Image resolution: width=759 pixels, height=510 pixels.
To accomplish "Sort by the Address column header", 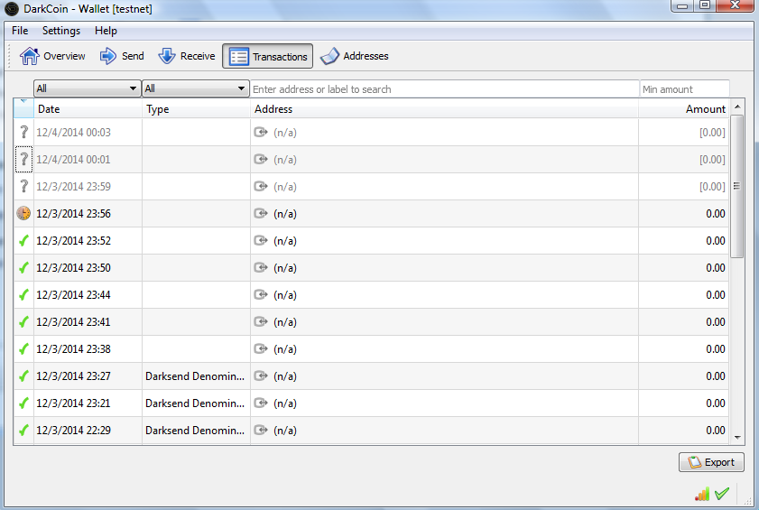I will coord(444,109).
